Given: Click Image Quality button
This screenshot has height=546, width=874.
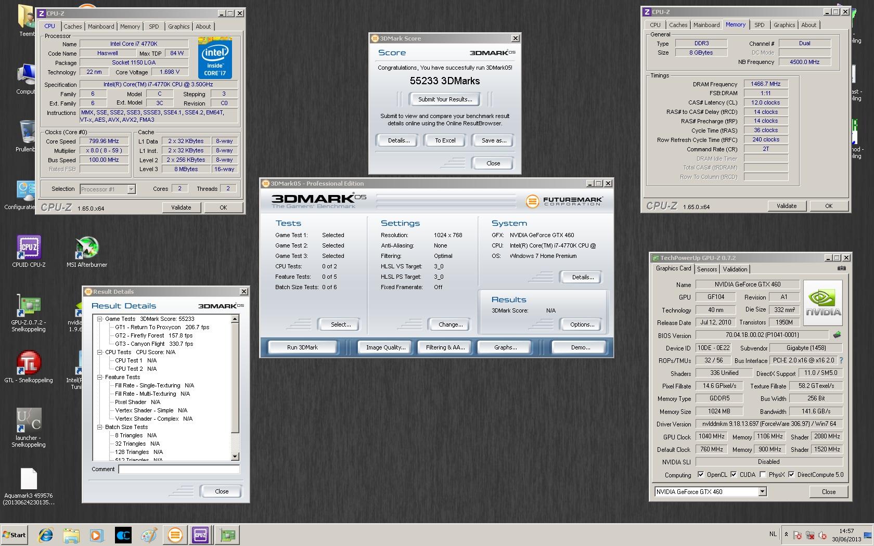Looking at the screenshot, I should 385,347.
